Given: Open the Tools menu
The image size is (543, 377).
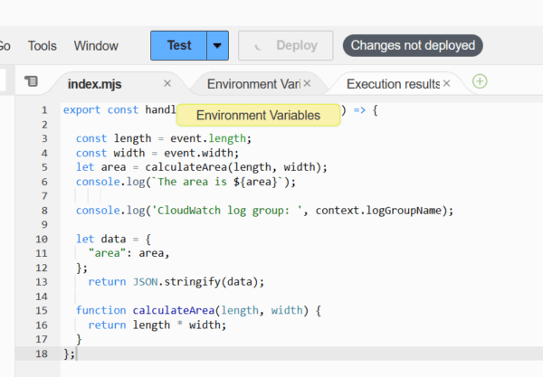Looking at the screenshot, I should pos(42,45).
